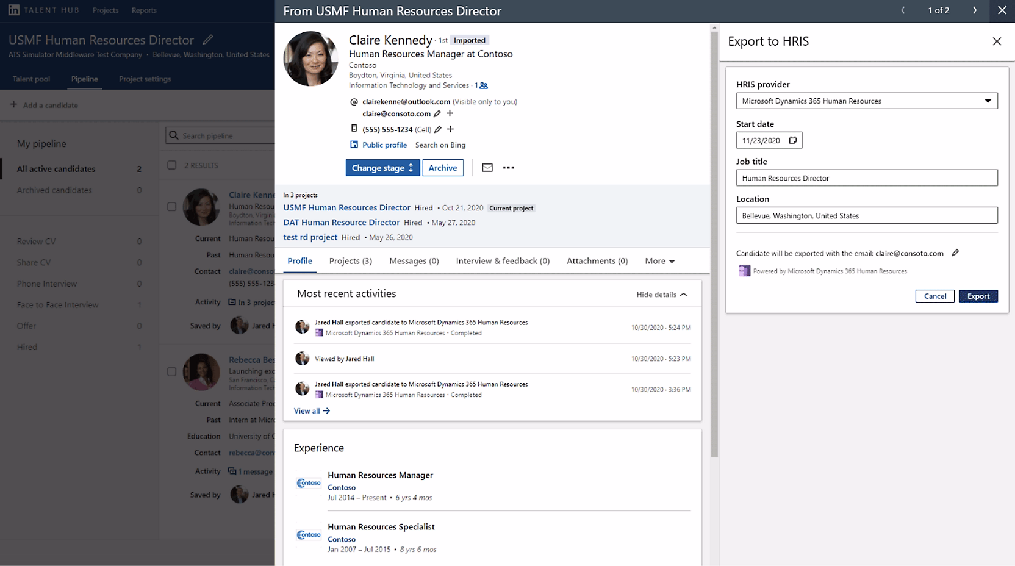Edit the cell phone number pencil icon

[x=437, y=130]
